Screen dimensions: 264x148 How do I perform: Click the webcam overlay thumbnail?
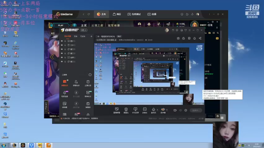[x=226, y=135]
